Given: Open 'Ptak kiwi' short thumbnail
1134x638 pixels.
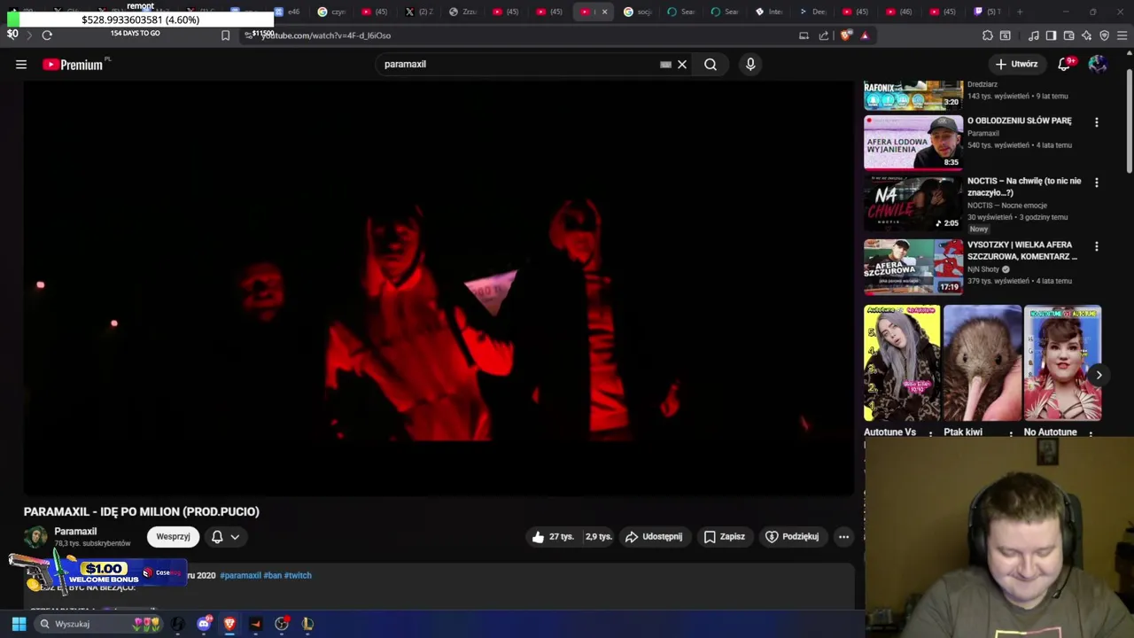Looking at the screenshot, I should [982, 363].
